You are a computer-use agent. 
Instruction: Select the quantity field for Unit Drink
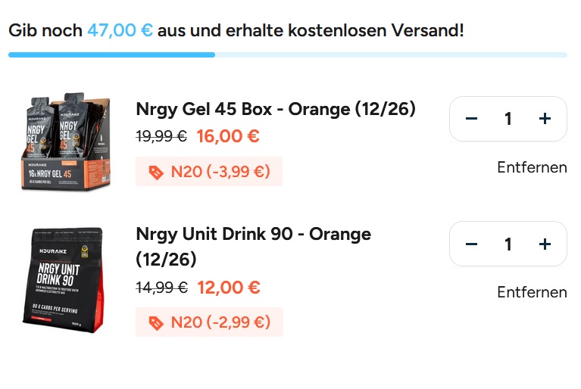[508, 244]
